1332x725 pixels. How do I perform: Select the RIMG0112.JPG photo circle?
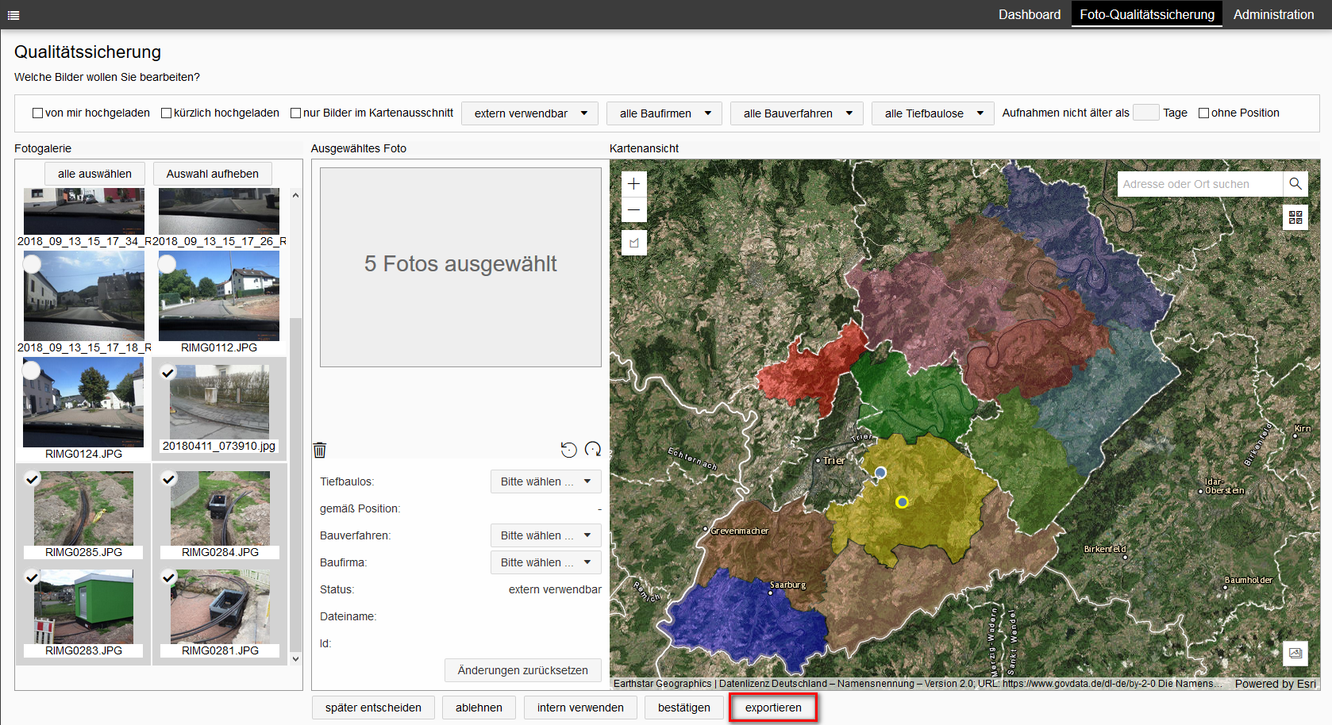pos(167,264)
